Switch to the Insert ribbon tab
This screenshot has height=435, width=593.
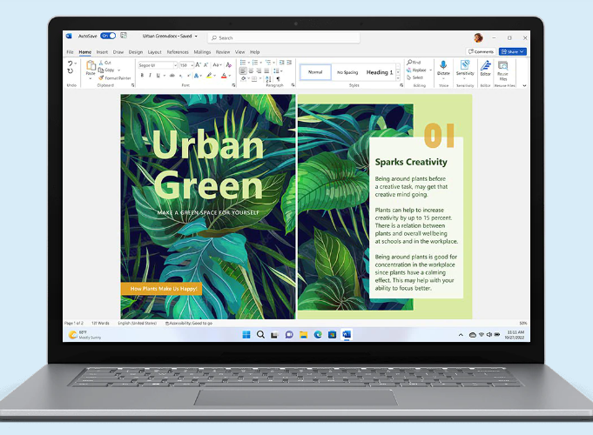click(x=102, y=52)
